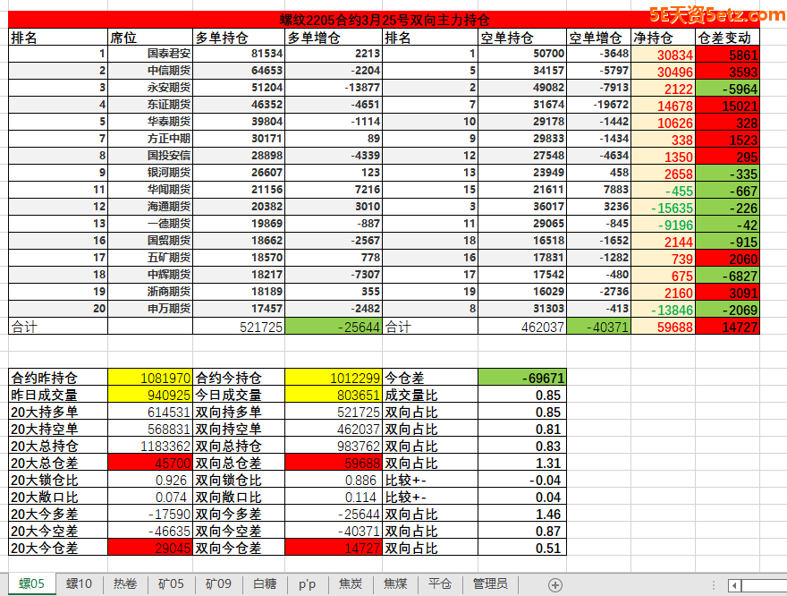
Task: Select short change value -19672
Action: point(599,105)
